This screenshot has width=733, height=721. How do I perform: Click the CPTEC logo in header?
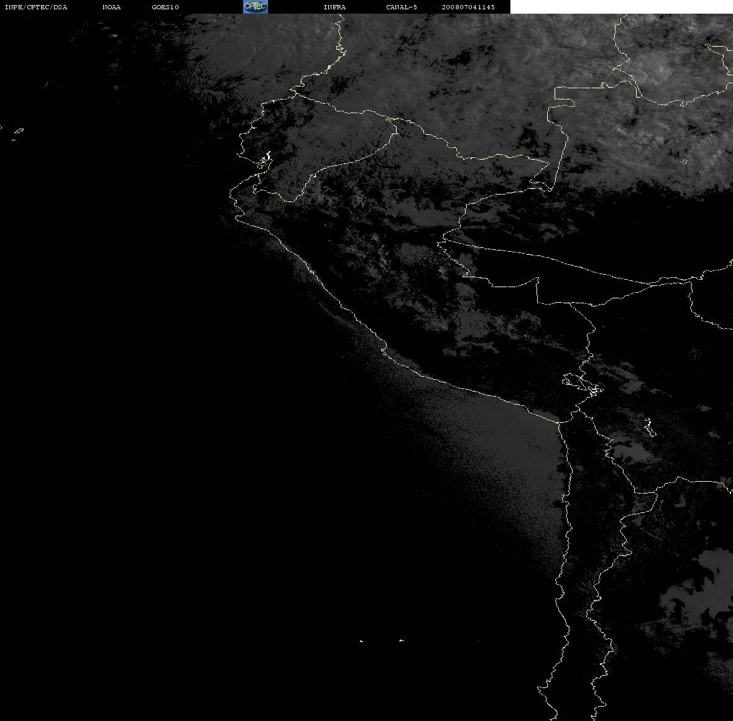[256, 7]
